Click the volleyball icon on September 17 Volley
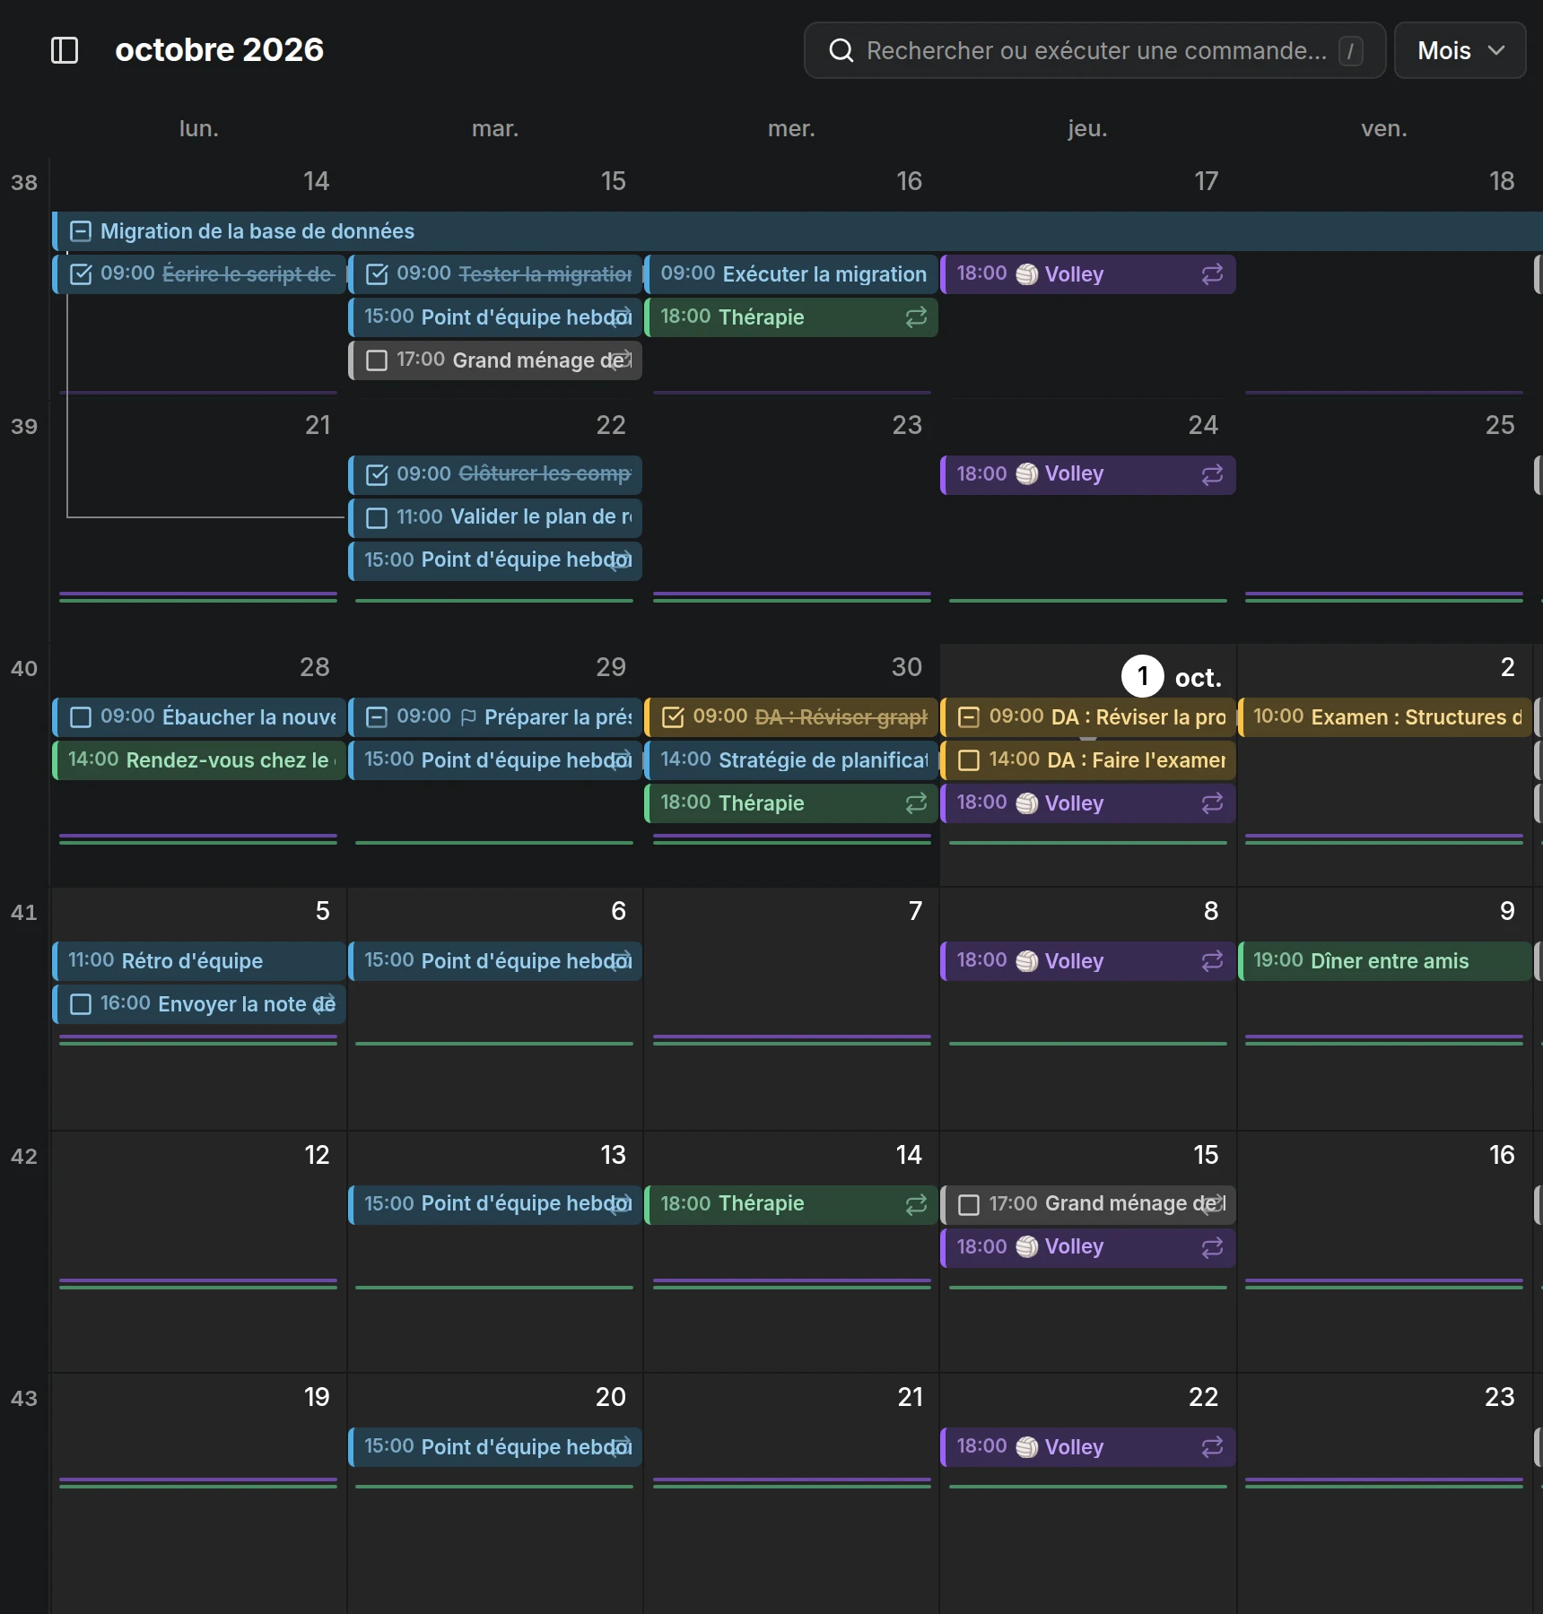Image resolution: width=1543 pixels, height=1614 pixels. click(1026, 274)
